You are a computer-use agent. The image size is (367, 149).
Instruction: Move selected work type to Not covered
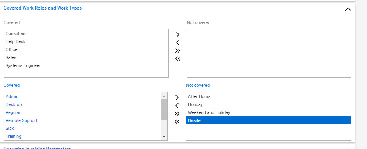pyautogui.click(x=177, y=98)
